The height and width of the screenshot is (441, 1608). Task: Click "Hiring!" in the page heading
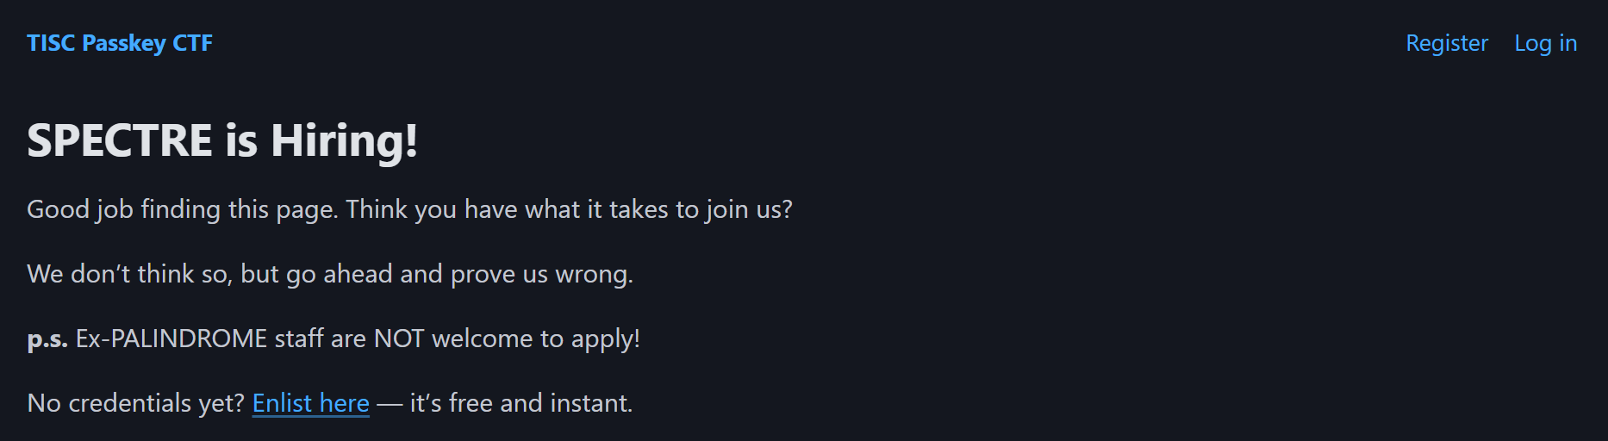[x=344, y=140]
